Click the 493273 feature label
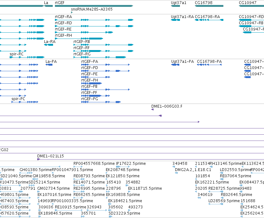Image resolution: width=264 pixels, height=218 pixels. tap(135, 207)
